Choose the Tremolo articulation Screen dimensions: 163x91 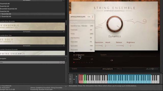(82, 30)
